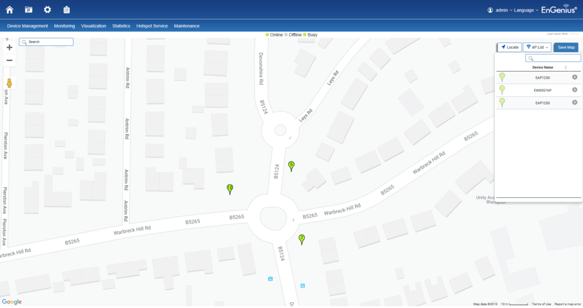Collapse the AP List dropdown

click(x=537, y=47)
